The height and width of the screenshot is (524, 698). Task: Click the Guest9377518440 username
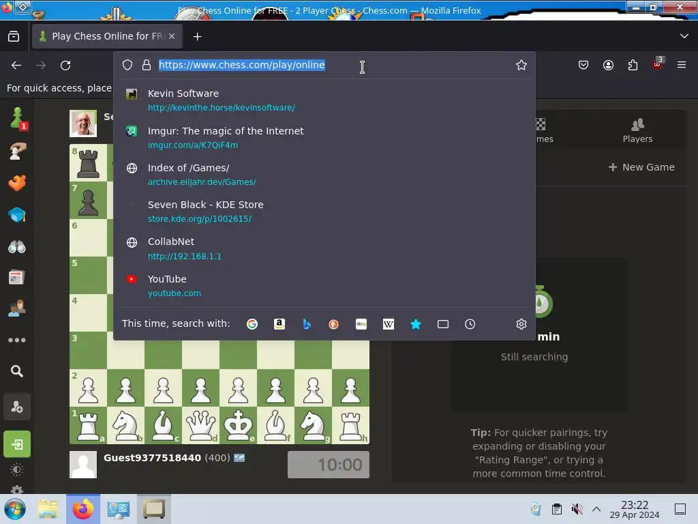click(152, 458)
